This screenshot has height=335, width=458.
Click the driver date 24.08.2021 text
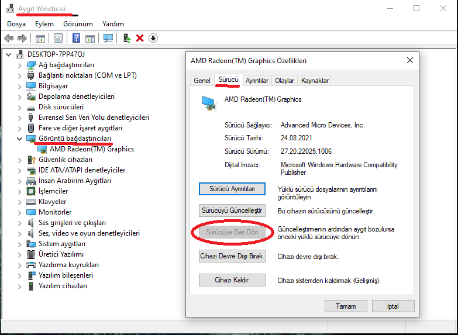[296, 138]
